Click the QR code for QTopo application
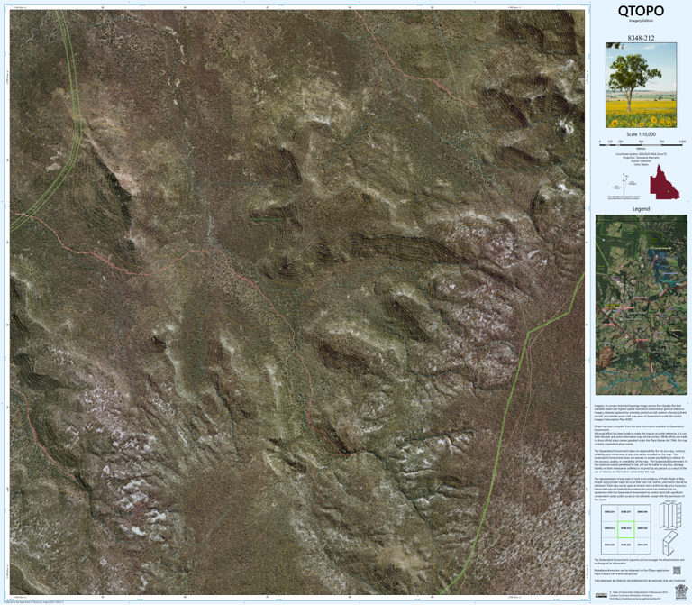 tap(677, 571)
